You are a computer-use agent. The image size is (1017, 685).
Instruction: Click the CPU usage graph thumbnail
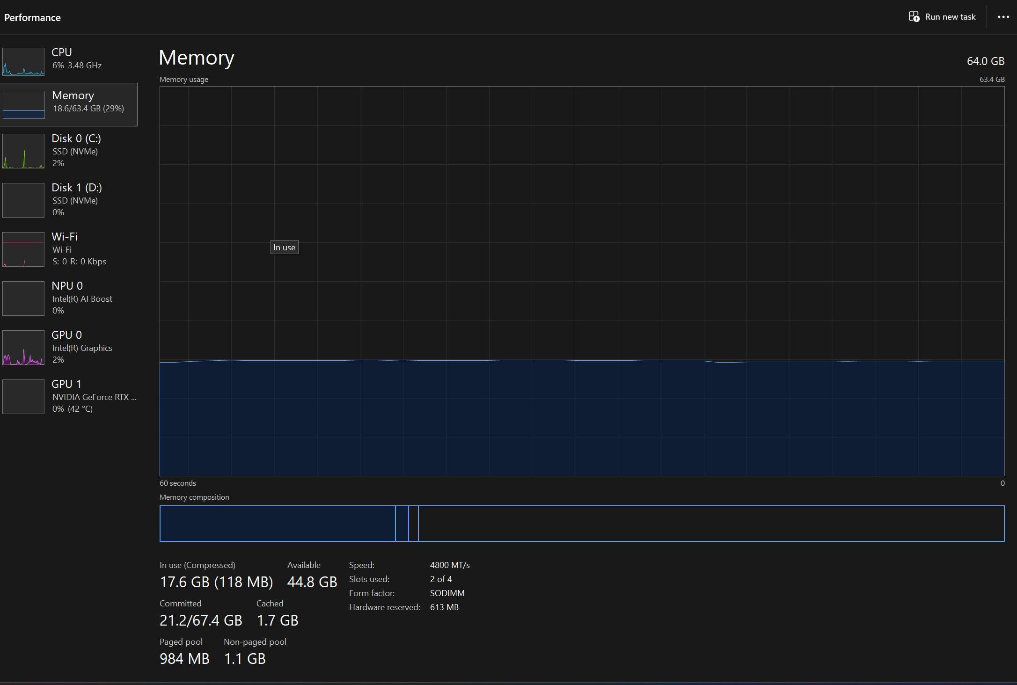coord(23,61)
